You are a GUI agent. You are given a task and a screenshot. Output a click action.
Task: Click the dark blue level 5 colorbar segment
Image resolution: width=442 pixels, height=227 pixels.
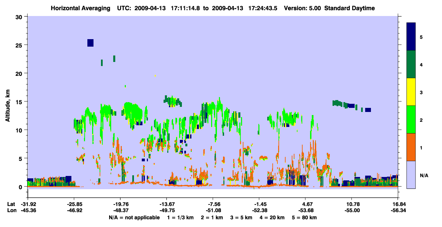411,37
